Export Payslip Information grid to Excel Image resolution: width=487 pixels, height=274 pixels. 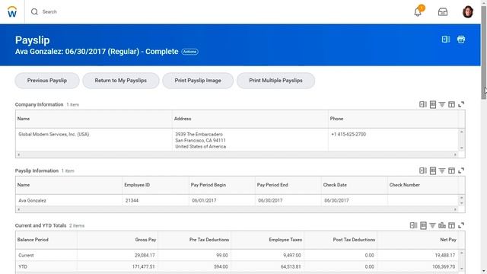[423, 170]
